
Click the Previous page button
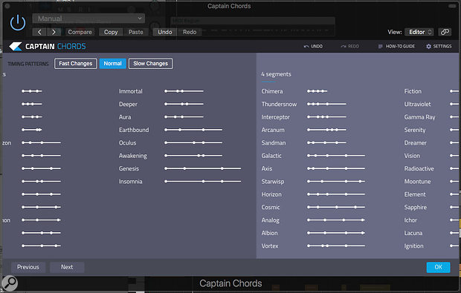click(x=28, y=267)
